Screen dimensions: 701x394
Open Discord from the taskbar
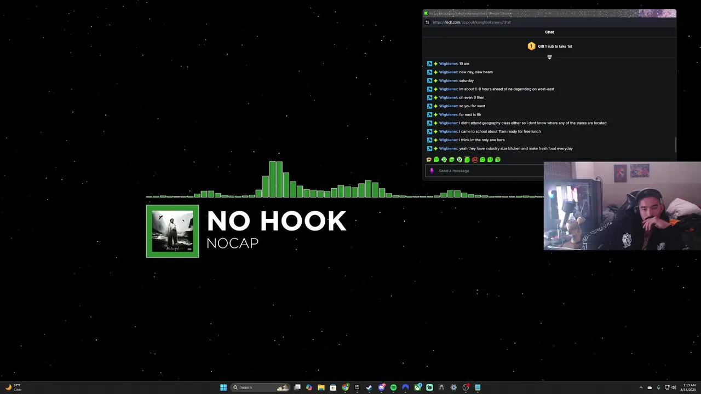(x=382, y=387)
